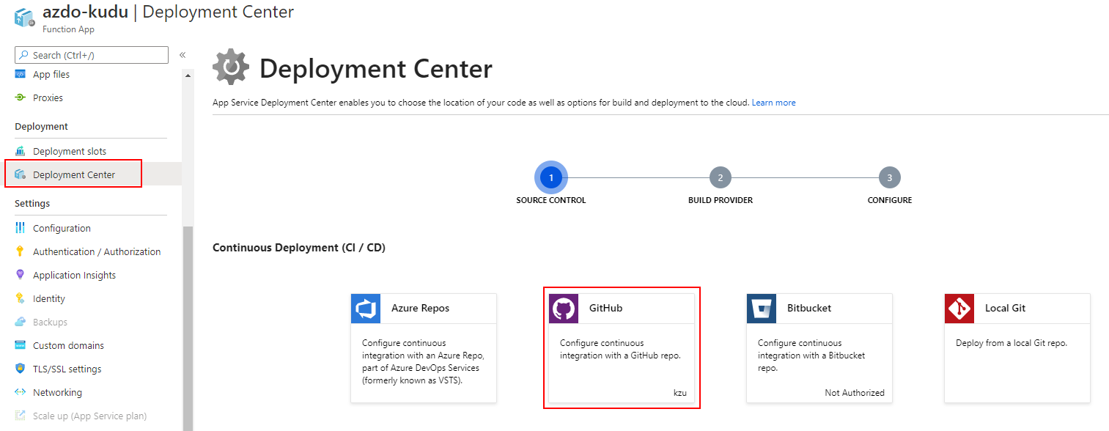The image size is (1109, 431).
Task: Click the sidebar scrollbar thumb
Action: pos(188,328)
